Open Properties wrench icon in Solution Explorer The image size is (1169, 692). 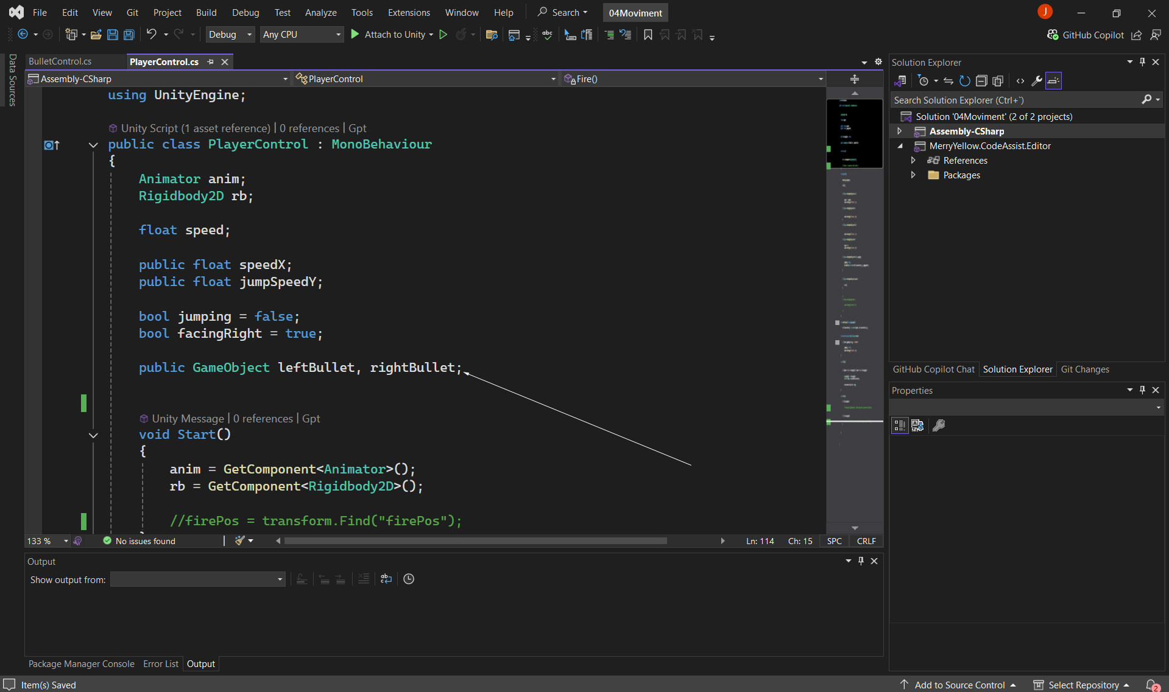click(1036, 81)
